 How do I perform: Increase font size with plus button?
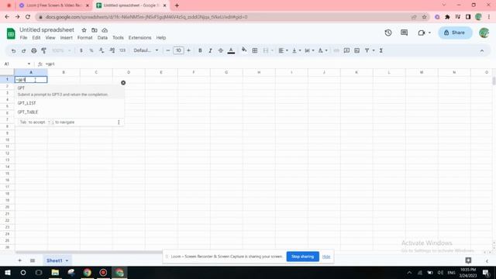coord(188,50)
